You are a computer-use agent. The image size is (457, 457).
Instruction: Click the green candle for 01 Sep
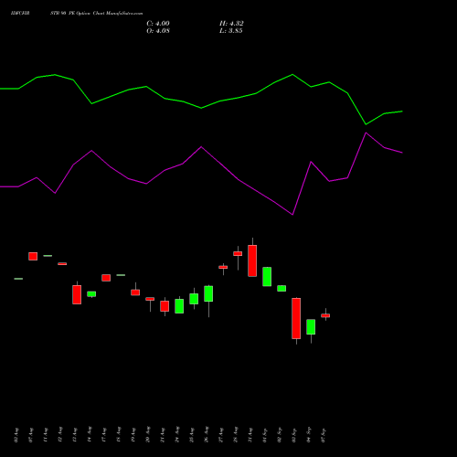coord(267,277)
